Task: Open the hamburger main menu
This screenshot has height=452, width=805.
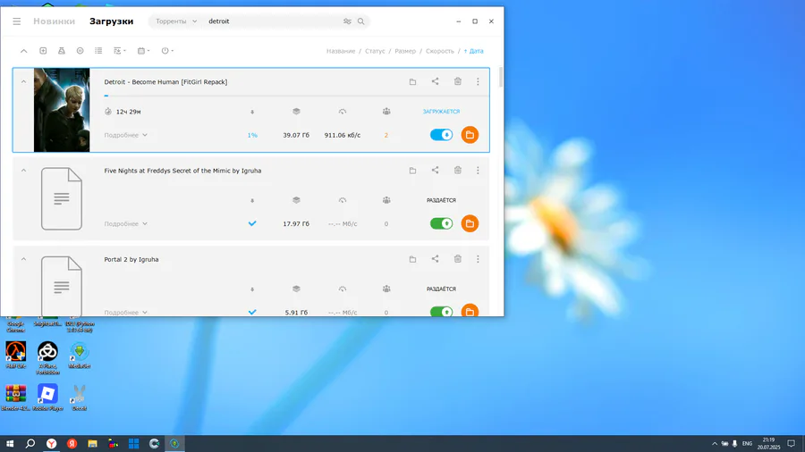Action: [x=17, y=21]
